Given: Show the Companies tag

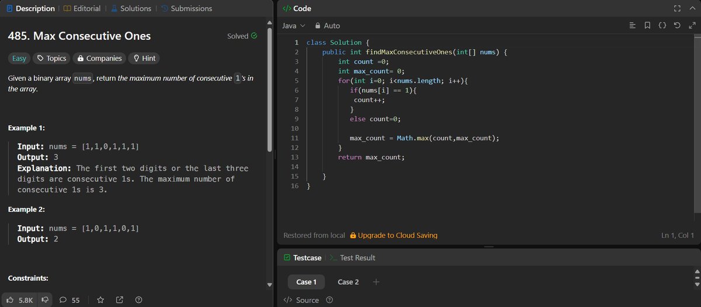Looking at the screenshot, I should [99, 58].
